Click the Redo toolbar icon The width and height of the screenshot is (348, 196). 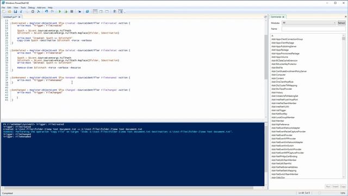(52, 11)
